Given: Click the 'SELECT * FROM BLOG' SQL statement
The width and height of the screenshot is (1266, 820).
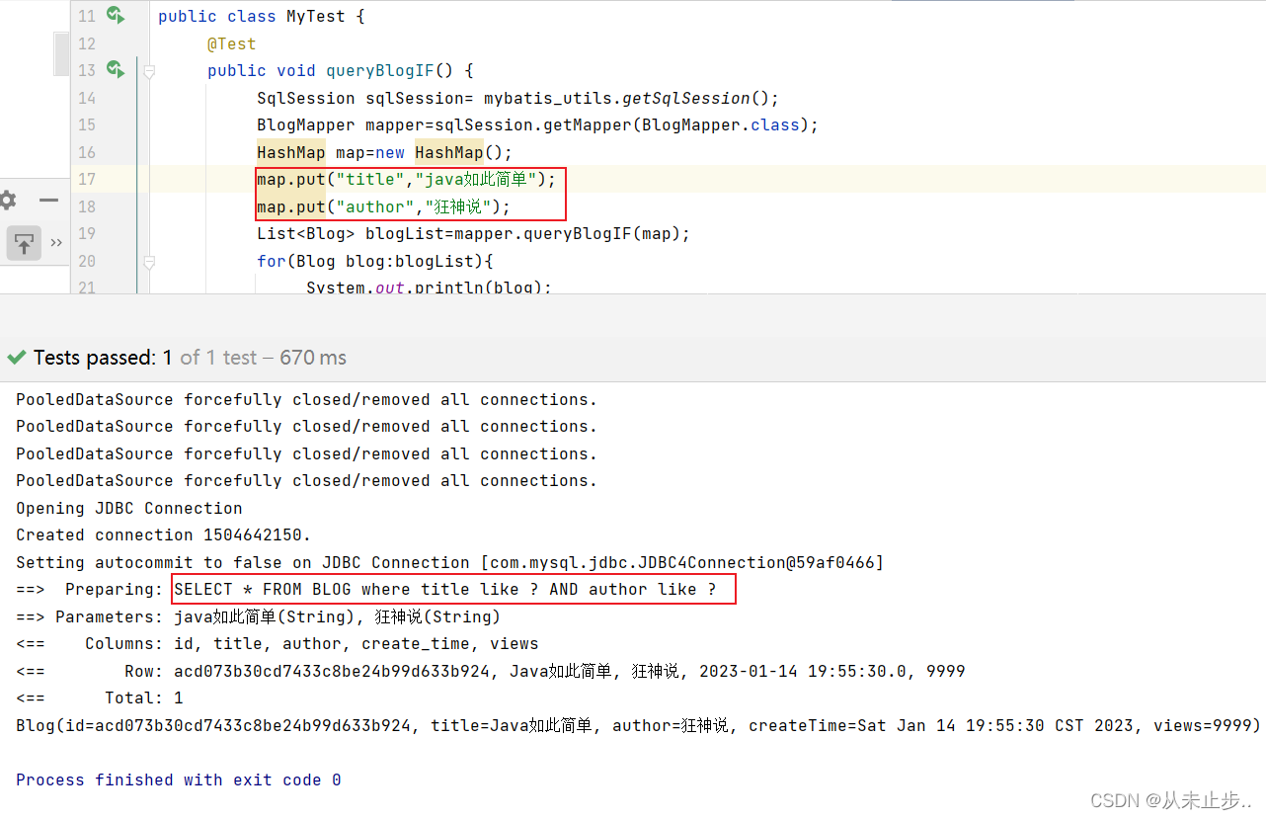Looking at the screenshot, I should coord(444,589).
